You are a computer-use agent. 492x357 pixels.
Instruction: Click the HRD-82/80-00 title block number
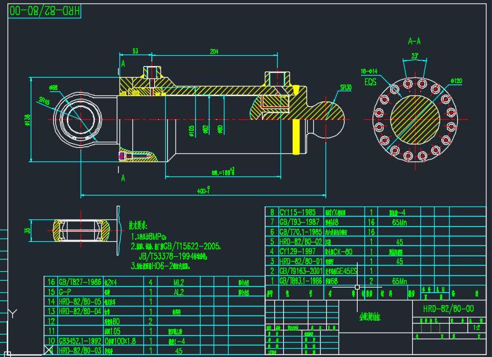[x=448, y=309]
